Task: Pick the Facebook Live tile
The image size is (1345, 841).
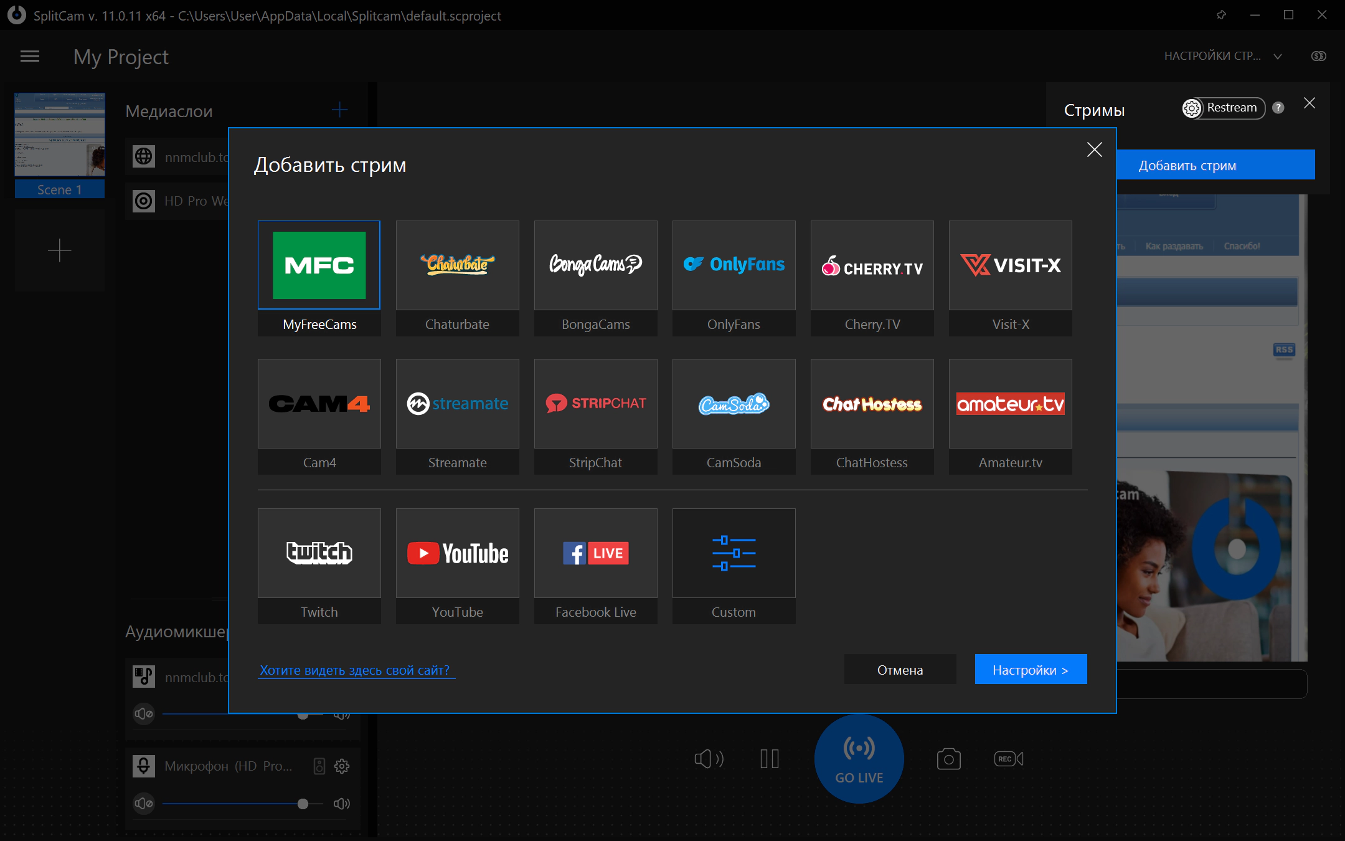Action: [595, 566]
